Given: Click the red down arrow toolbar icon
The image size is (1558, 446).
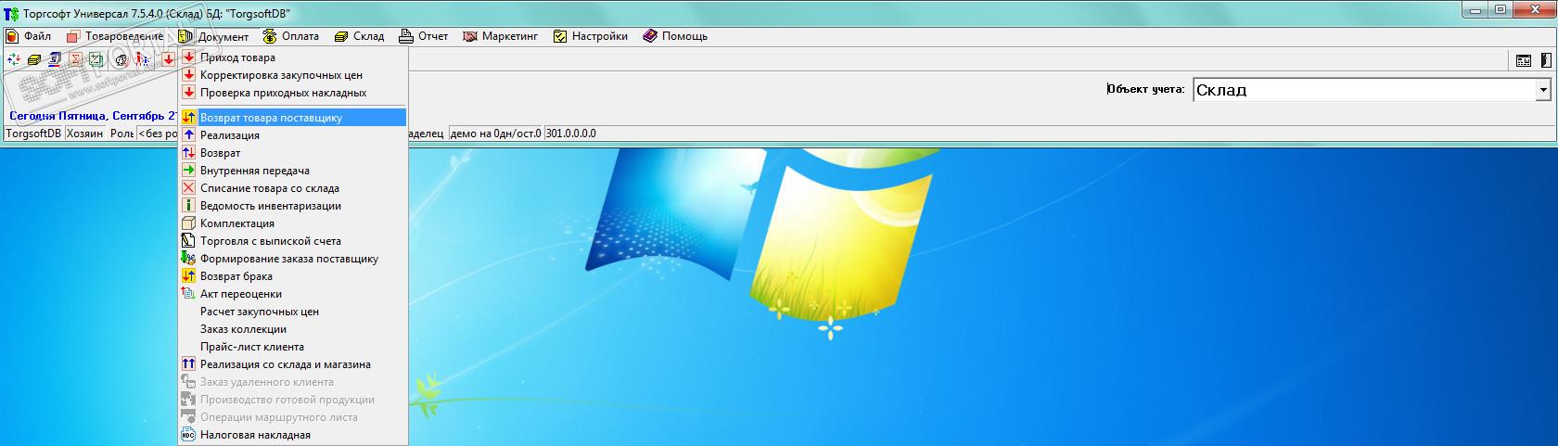Looking at the screenshot, I should point(168,59).
